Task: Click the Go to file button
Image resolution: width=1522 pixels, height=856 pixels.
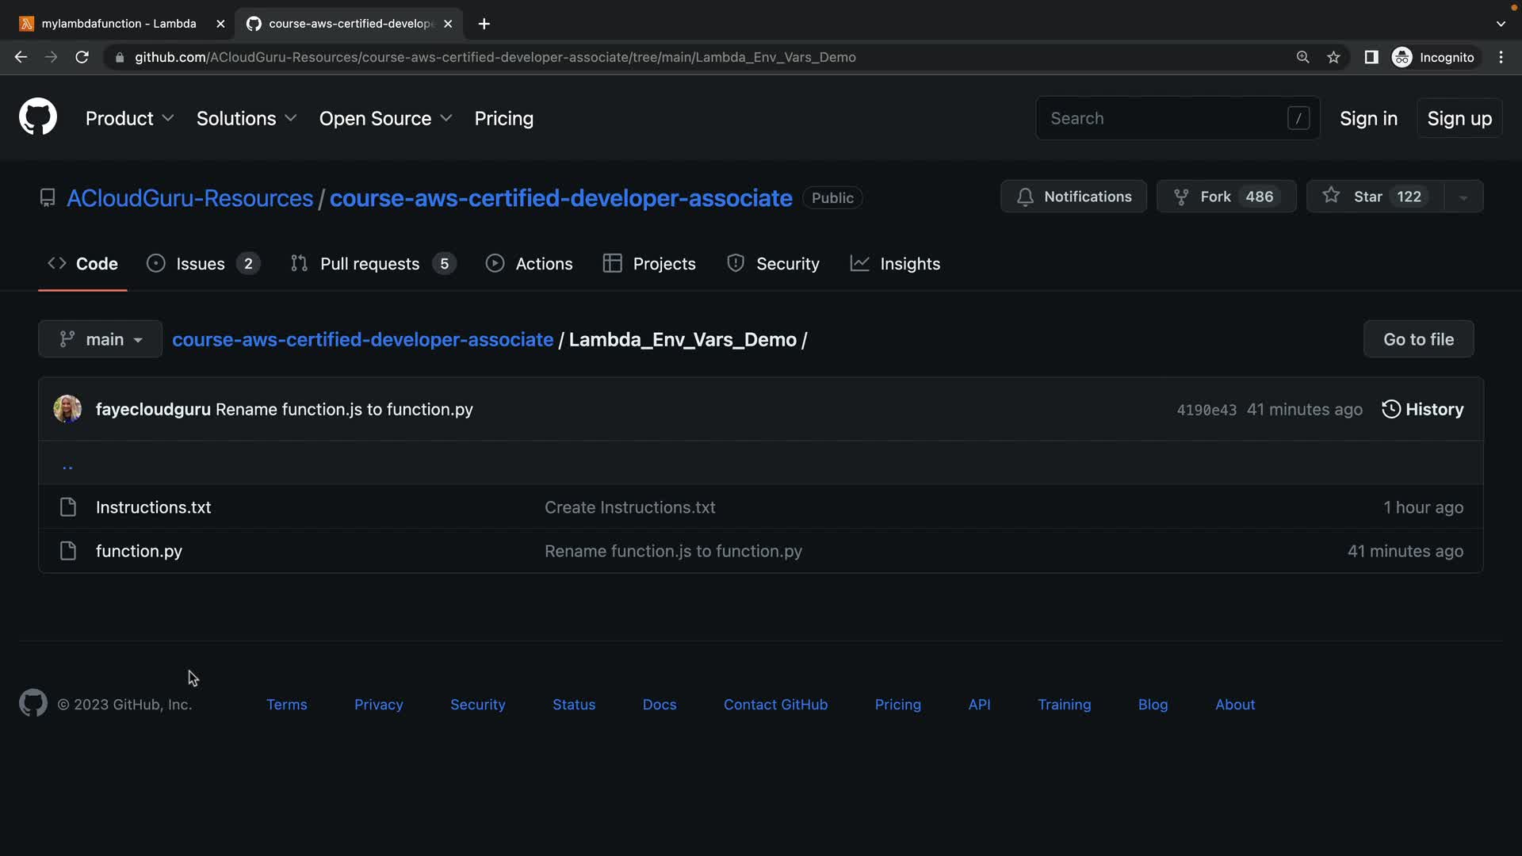Action: point(1418,339)
